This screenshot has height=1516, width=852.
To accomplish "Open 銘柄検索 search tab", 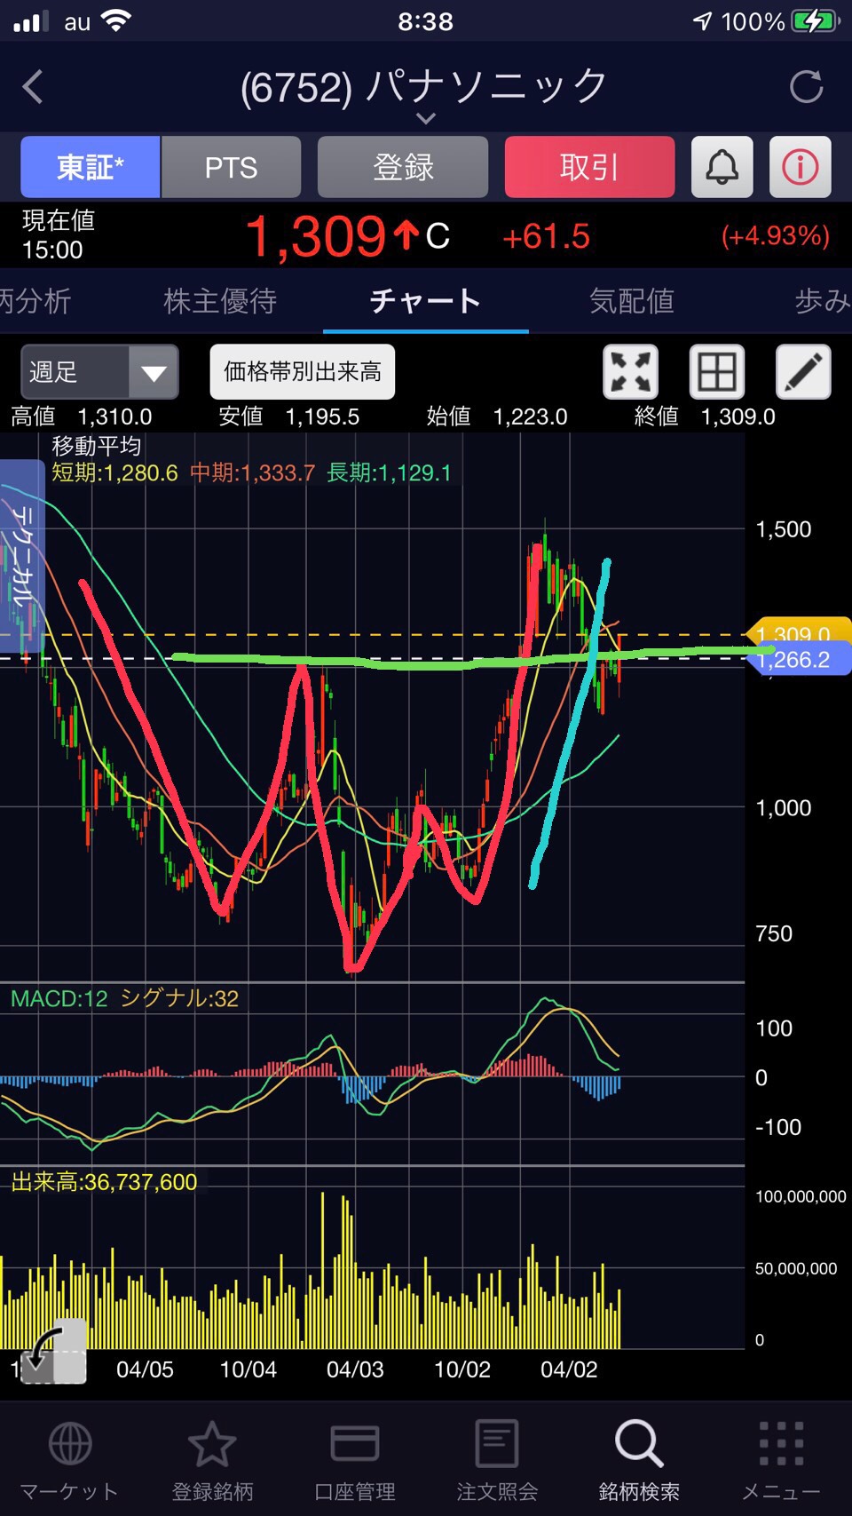I will (x=639, y=1460).
